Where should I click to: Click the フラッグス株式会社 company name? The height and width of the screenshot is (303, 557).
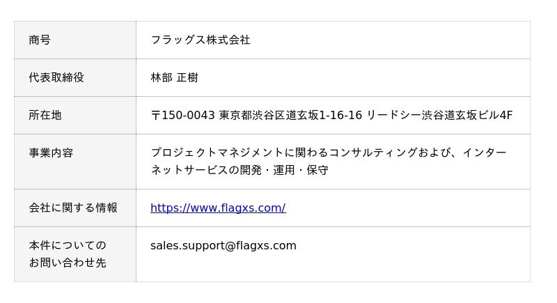point(201,40)
